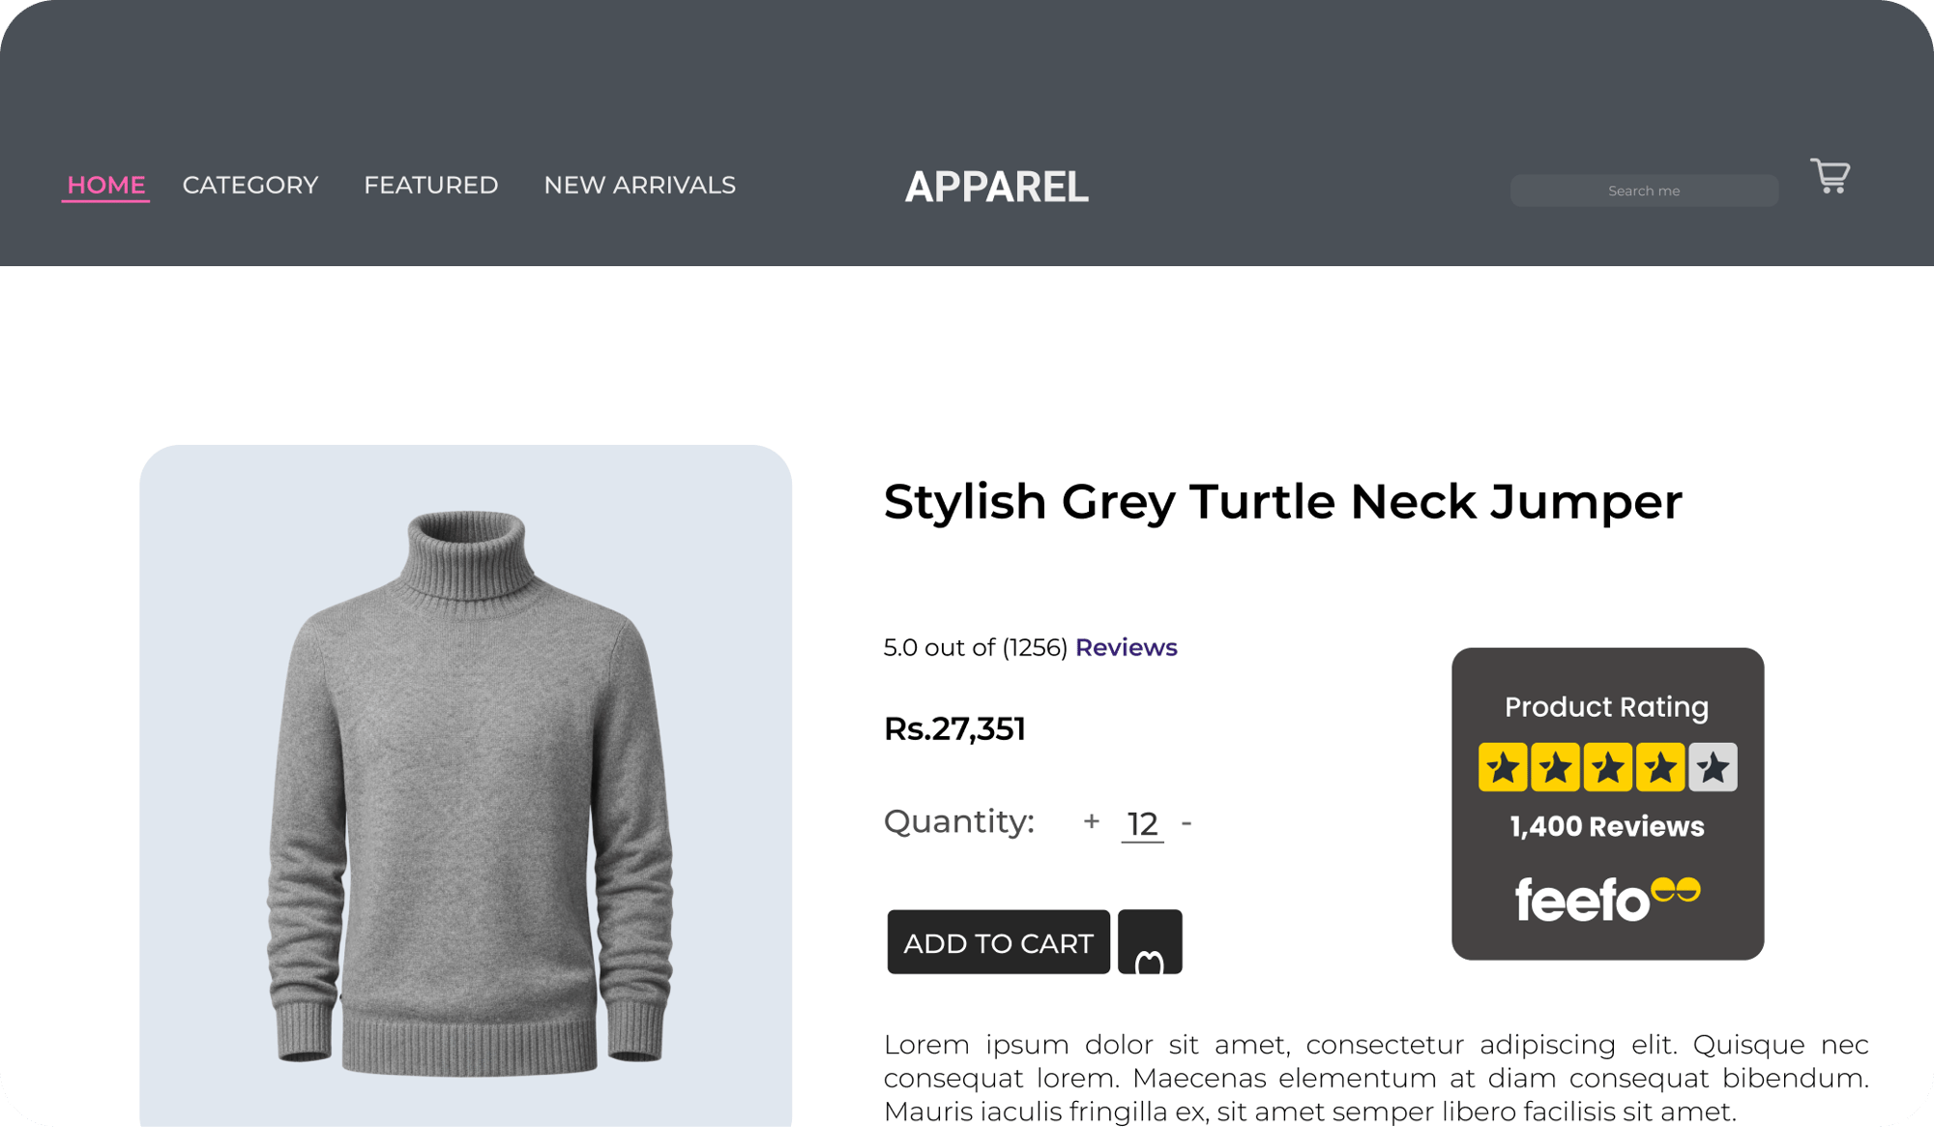Click the quantity value showing 12

click(1140, 821)
